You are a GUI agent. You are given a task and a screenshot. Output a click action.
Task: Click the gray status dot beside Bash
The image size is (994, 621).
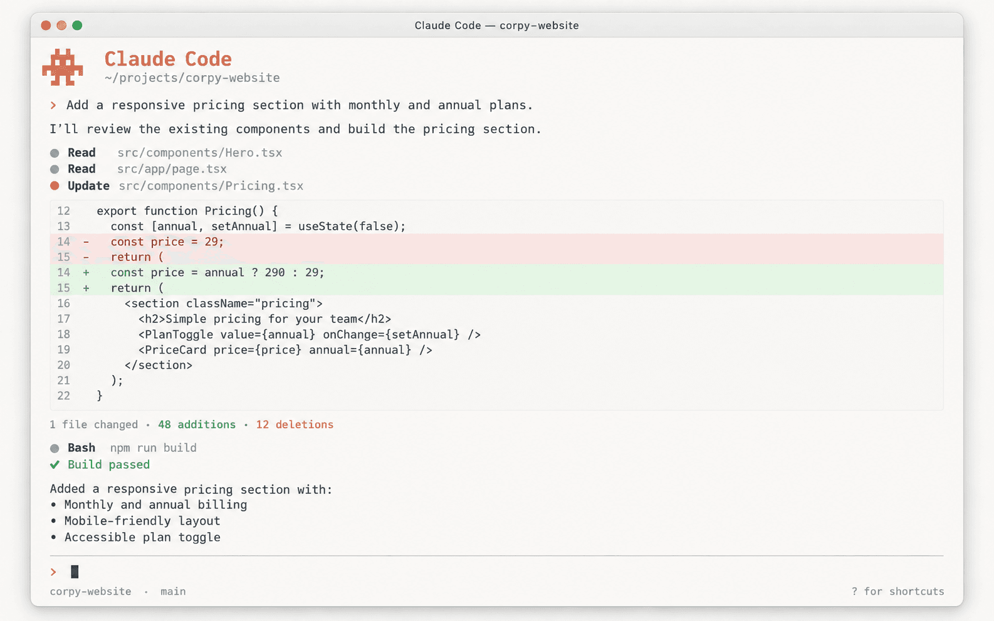(55, 448)
